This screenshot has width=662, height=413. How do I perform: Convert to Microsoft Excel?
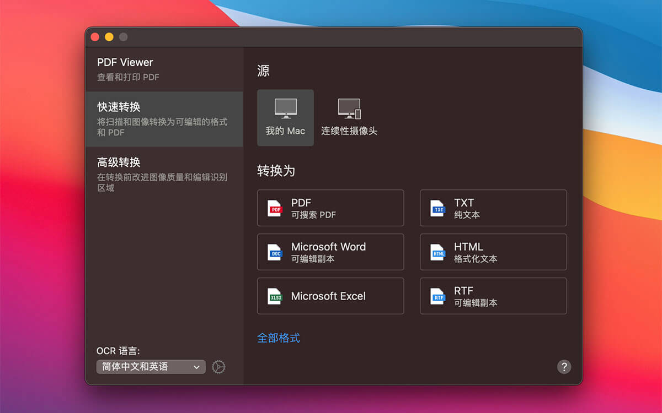(x=330, y=296)
